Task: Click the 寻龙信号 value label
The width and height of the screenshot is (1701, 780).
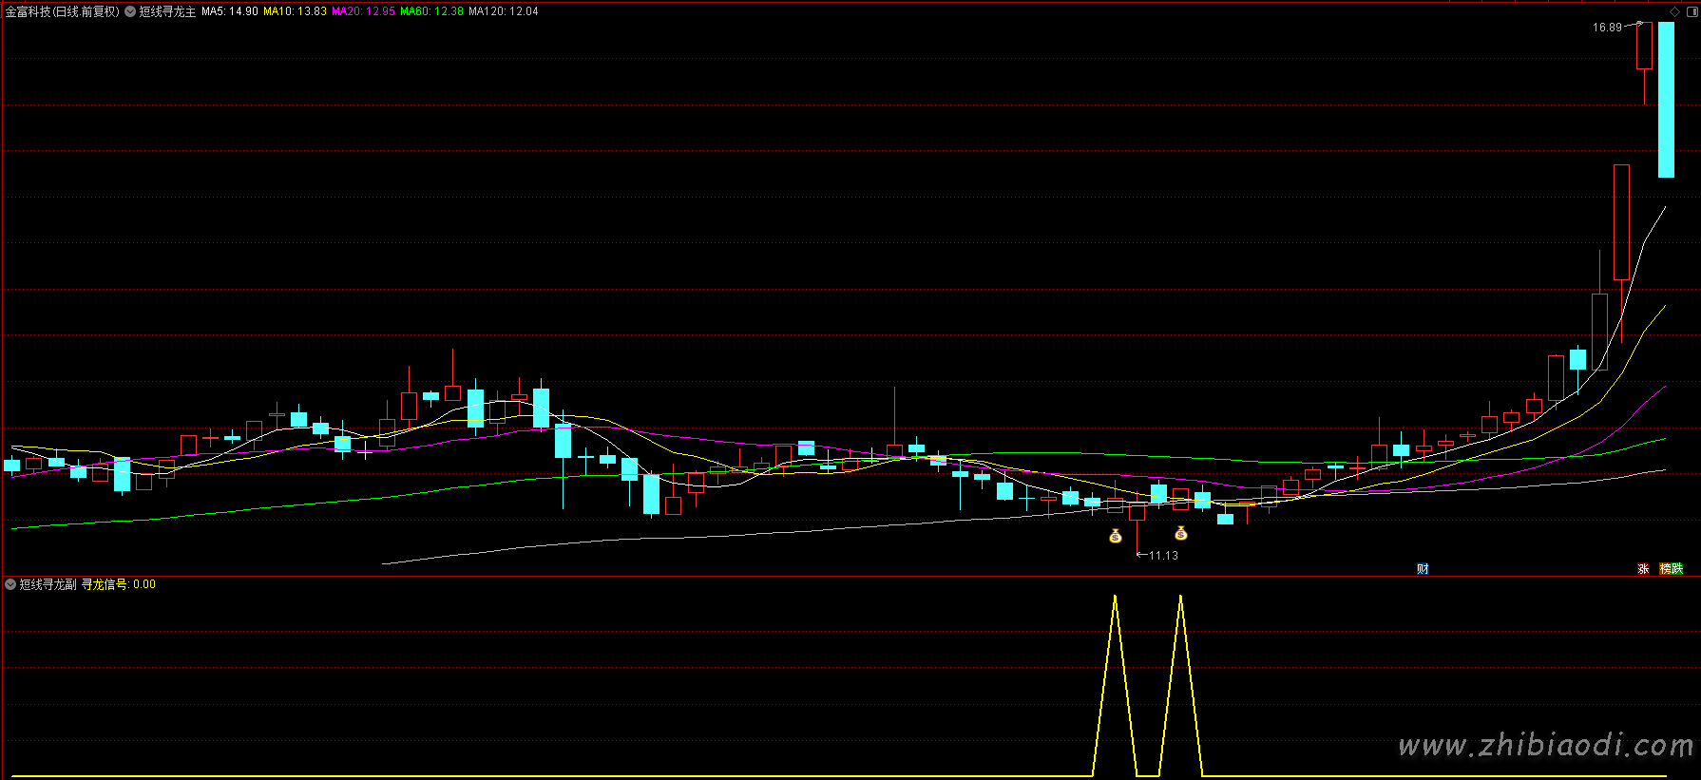Action: (118, 584)
